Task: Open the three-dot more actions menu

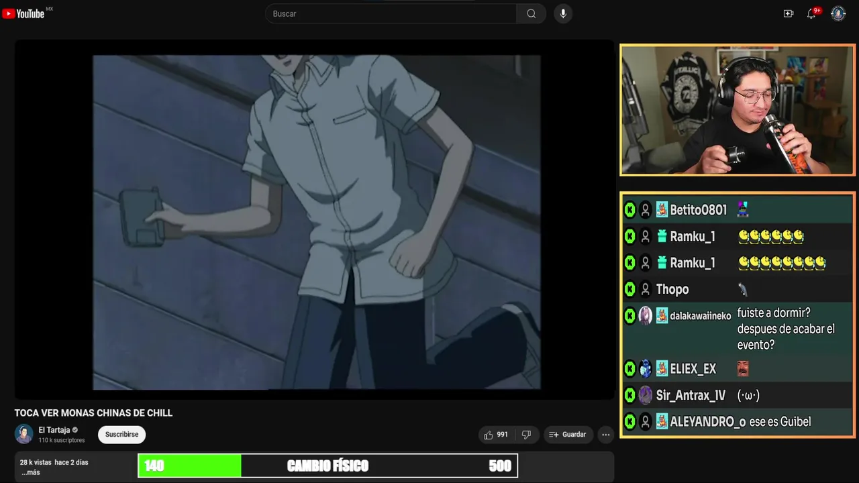Action: pos(606,435)
